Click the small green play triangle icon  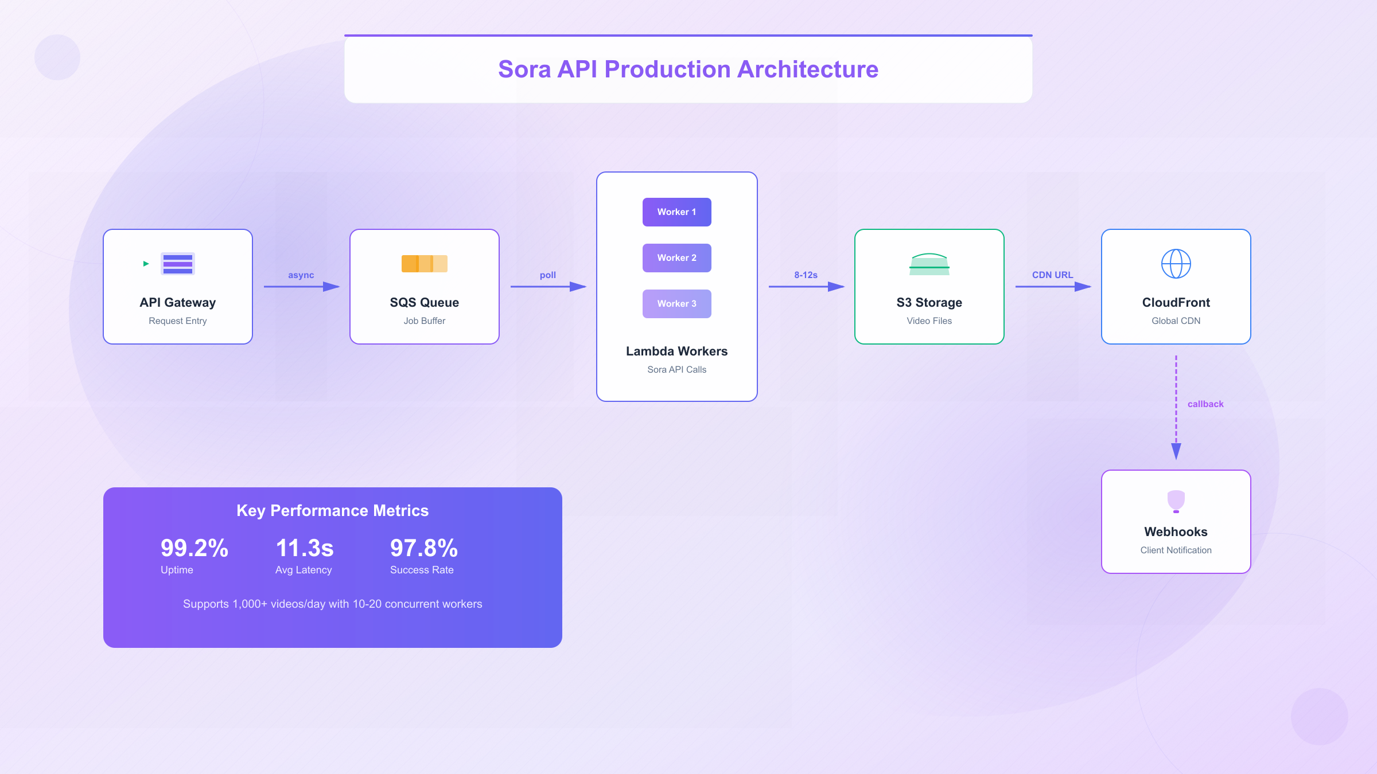(x=146, y=264)
